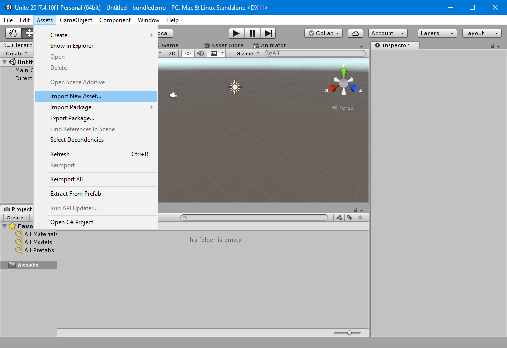This screenshot has height=348, width=507.
Task: Choose Show in Explorer
Action: tap(96, 46)
